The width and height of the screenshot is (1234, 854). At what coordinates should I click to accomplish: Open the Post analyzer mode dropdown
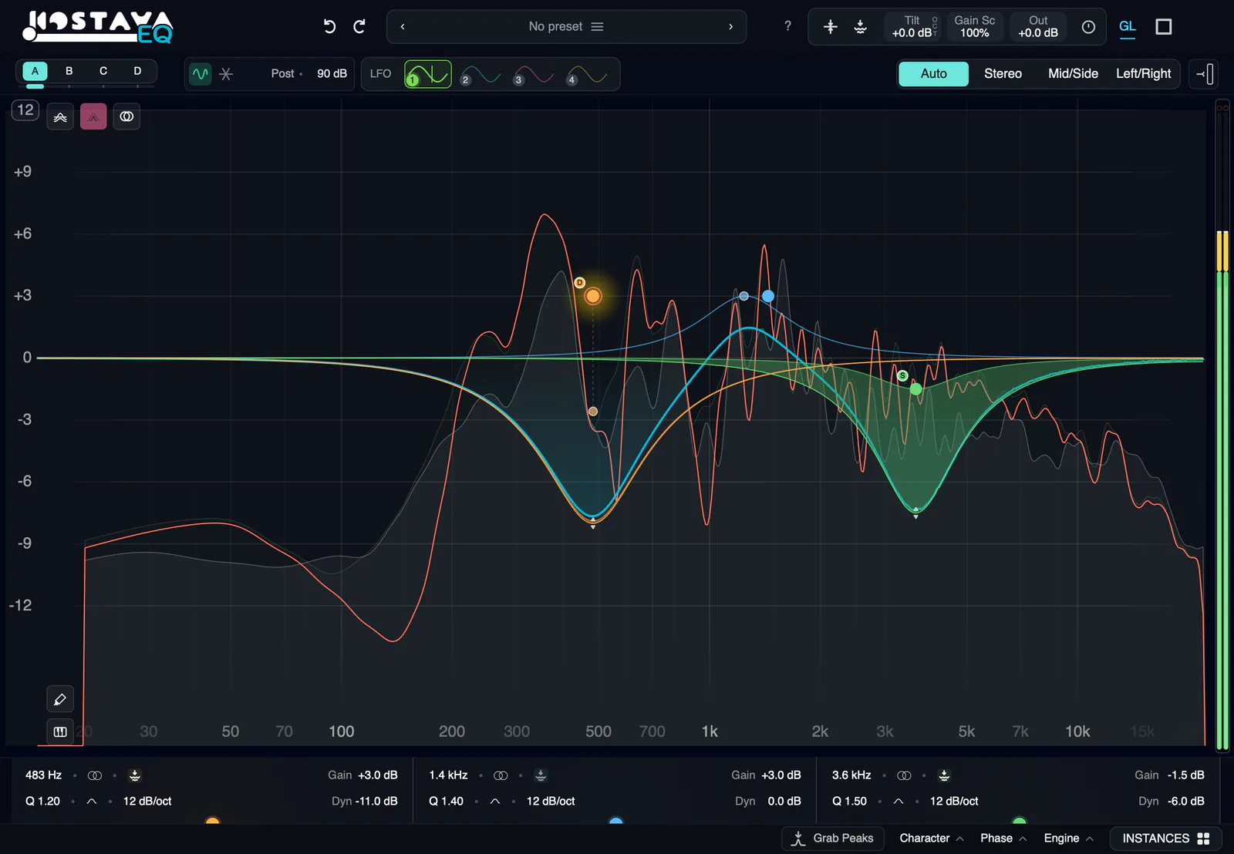(286, 74)
